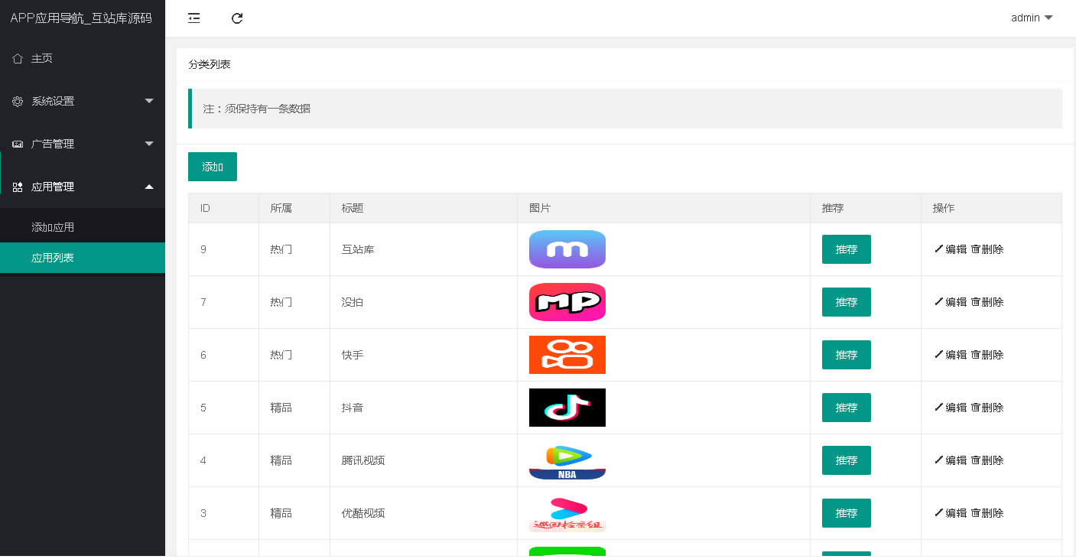Open the admin user dropdown

[x=1032, y=18]
